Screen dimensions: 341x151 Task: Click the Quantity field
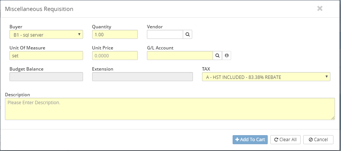click(115, 35)
